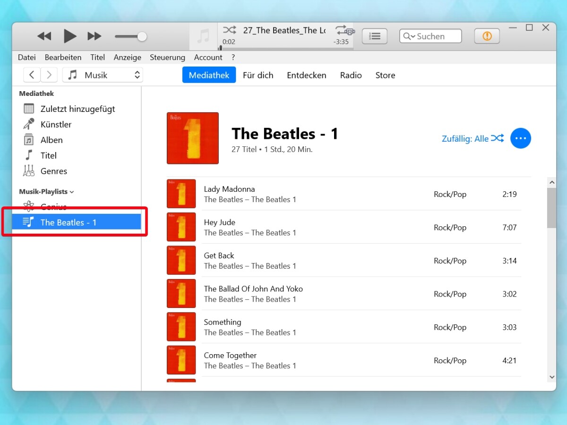Screen dimensions: 567x425
Task: Switch to the Radio tab
Action: (351, 75)
